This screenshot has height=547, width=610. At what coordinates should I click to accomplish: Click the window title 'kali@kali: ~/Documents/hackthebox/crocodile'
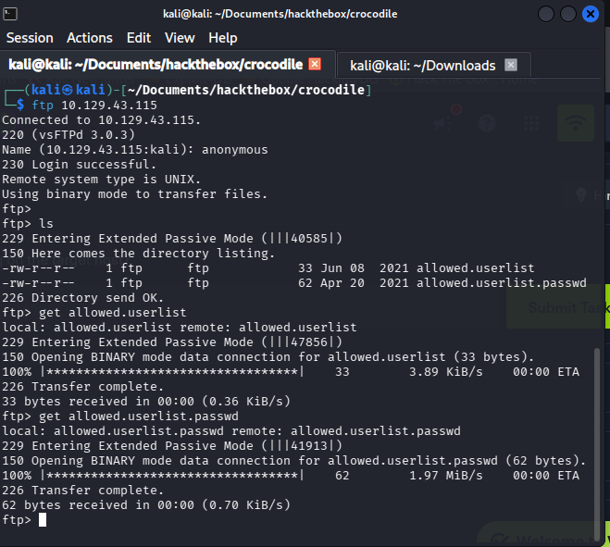(280, 14)
